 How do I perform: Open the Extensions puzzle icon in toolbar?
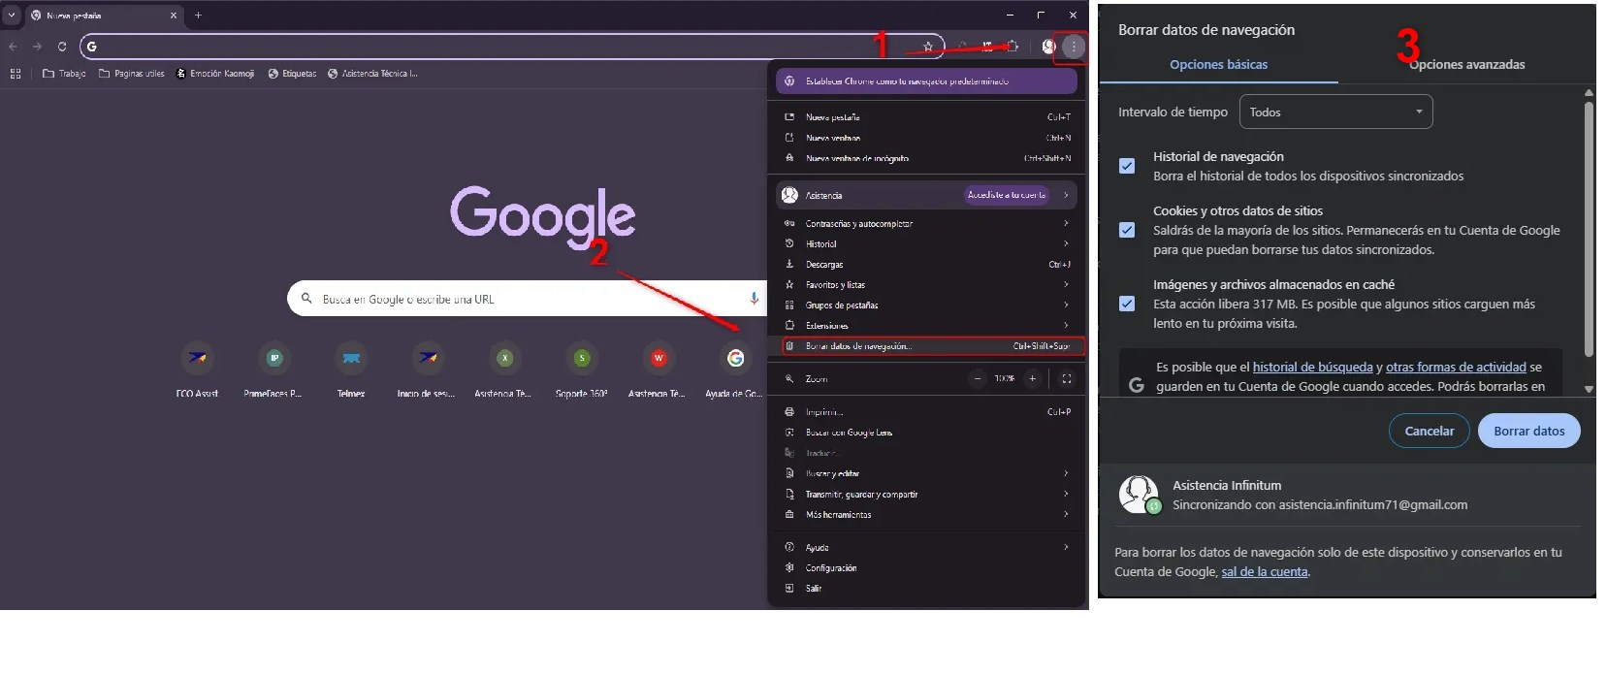click(1012, 46)
